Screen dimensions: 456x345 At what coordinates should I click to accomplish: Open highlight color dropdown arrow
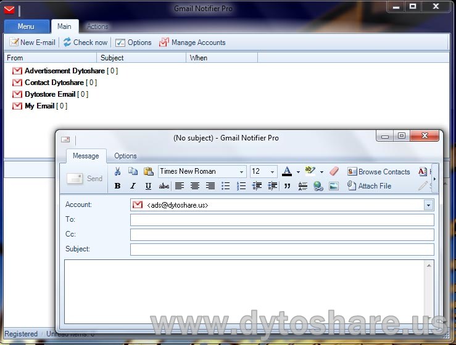coord(321,172)
